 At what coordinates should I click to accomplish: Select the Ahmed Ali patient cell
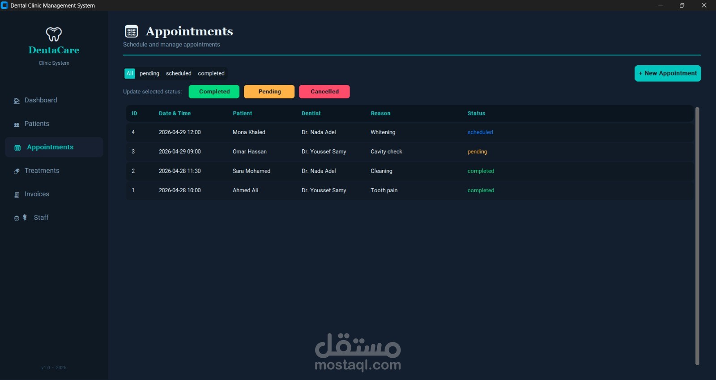[x=245, y=190]
